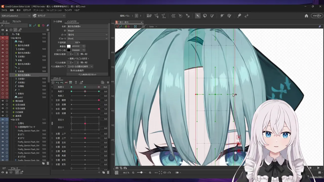Viewport: 324px width, 182px height.
Task: Open the ファイル menu
Action: [x=4, y=10]
